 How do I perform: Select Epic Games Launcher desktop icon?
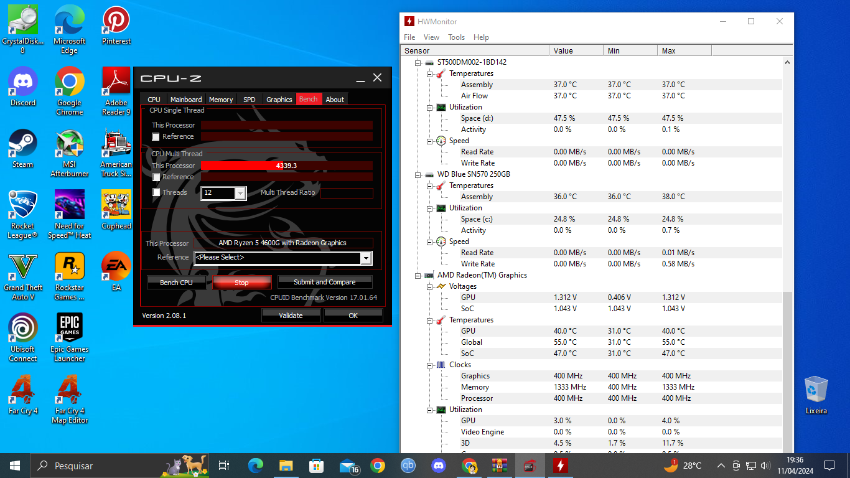pos(70,338)
